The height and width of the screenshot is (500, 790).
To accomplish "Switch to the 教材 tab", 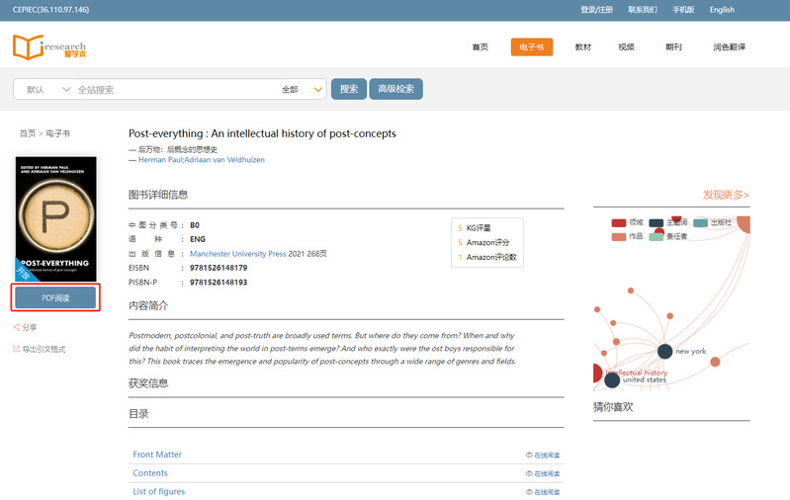I will click(582, 47).
